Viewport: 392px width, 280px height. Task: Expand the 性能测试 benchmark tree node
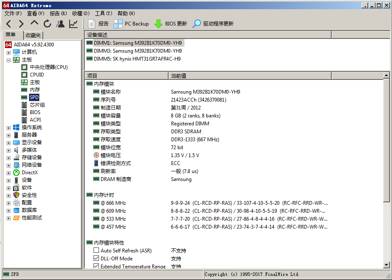point(8,218)
